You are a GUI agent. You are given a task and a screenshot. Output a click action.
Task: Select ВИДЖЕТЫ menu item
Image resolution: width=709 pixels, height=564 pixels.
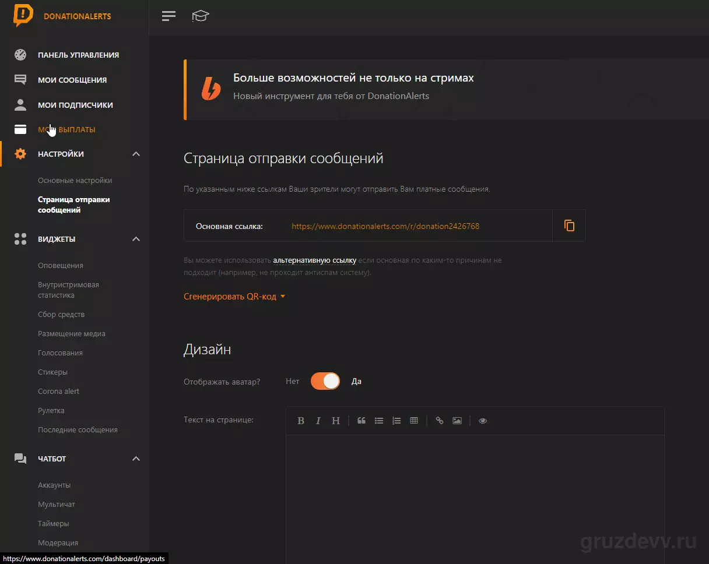coord(57,239)
